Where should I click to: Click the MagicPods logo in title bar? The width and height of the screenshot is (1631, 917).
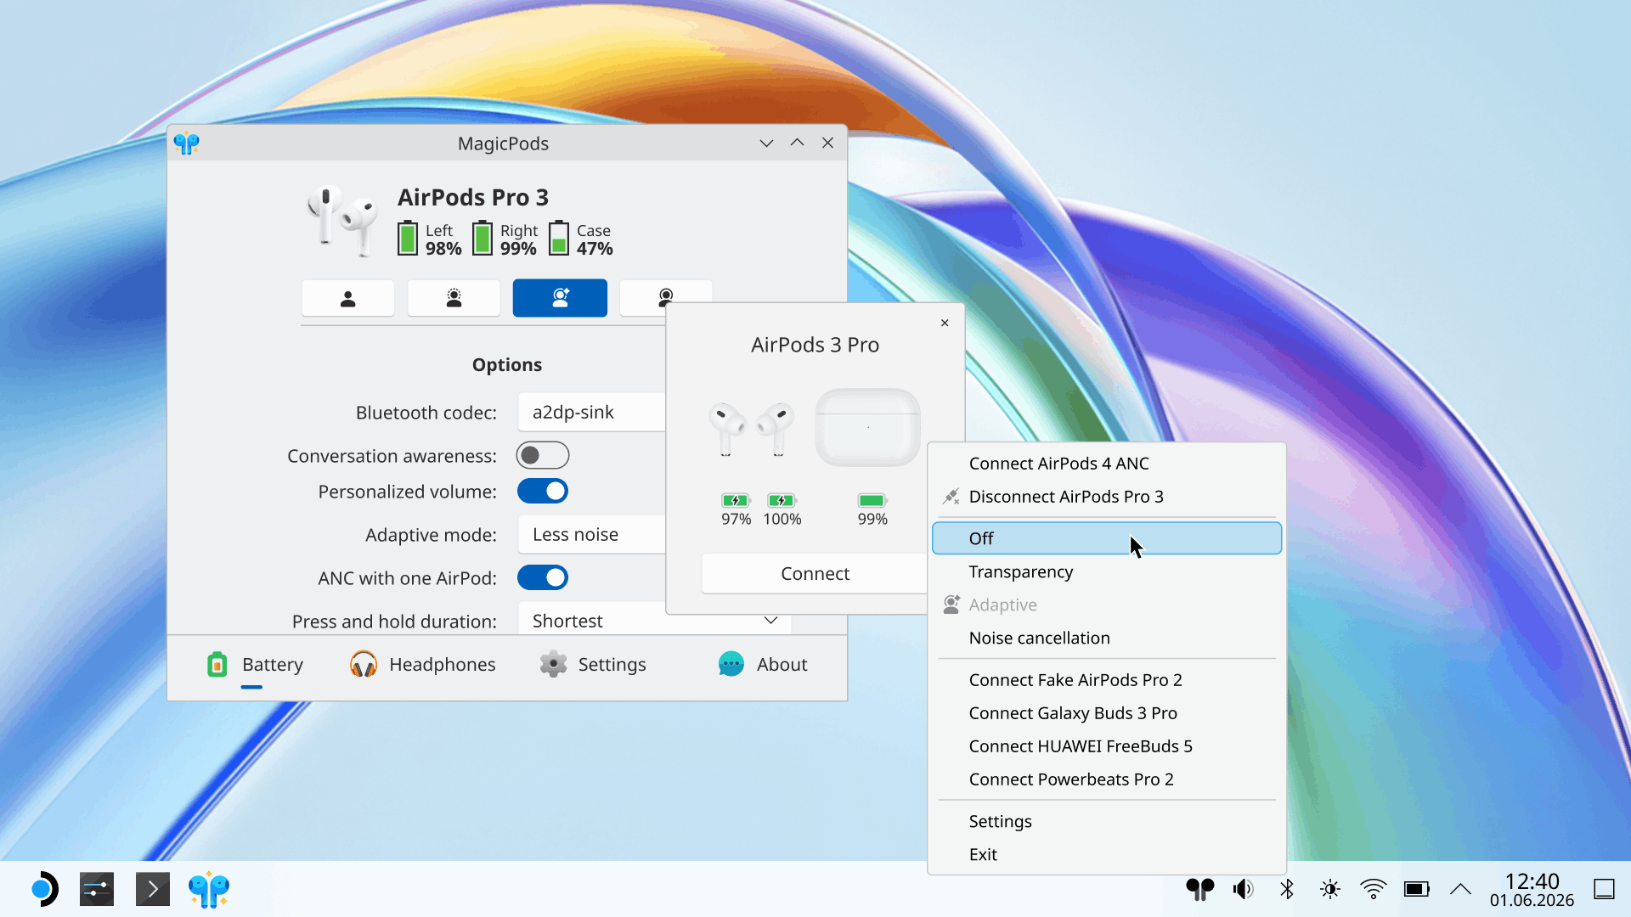point(186,143)
